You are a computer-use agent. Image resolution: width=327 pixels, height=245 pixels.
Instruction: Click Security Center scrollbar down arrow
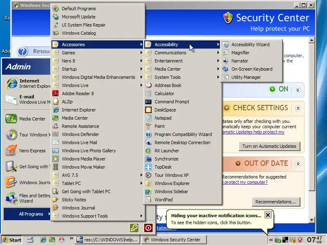tap(311, 220)
